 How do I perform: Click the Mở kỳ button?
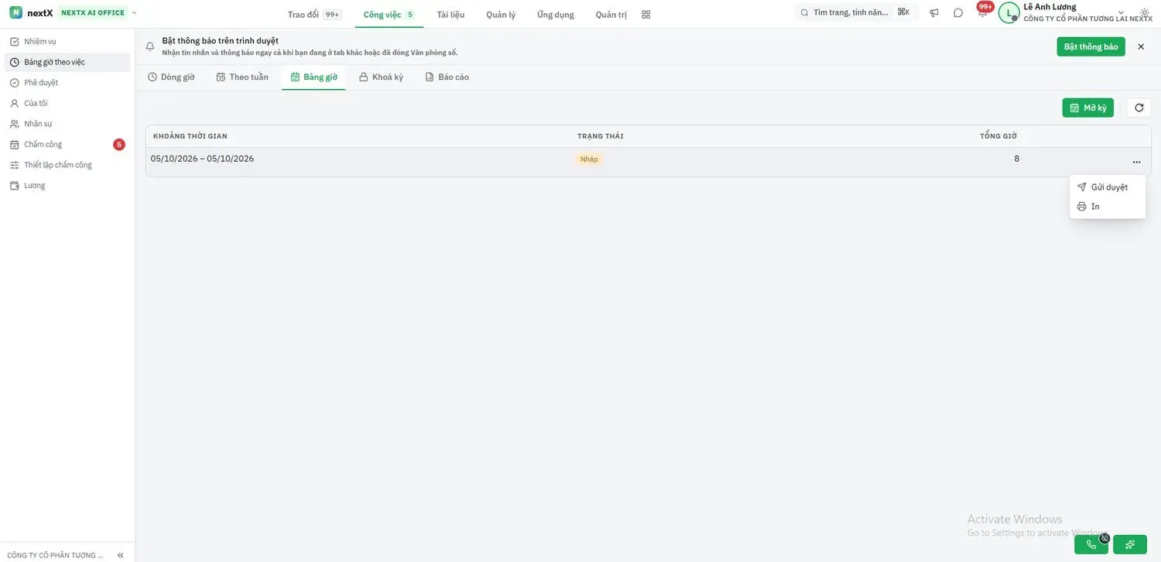(x=1087, y=108)
